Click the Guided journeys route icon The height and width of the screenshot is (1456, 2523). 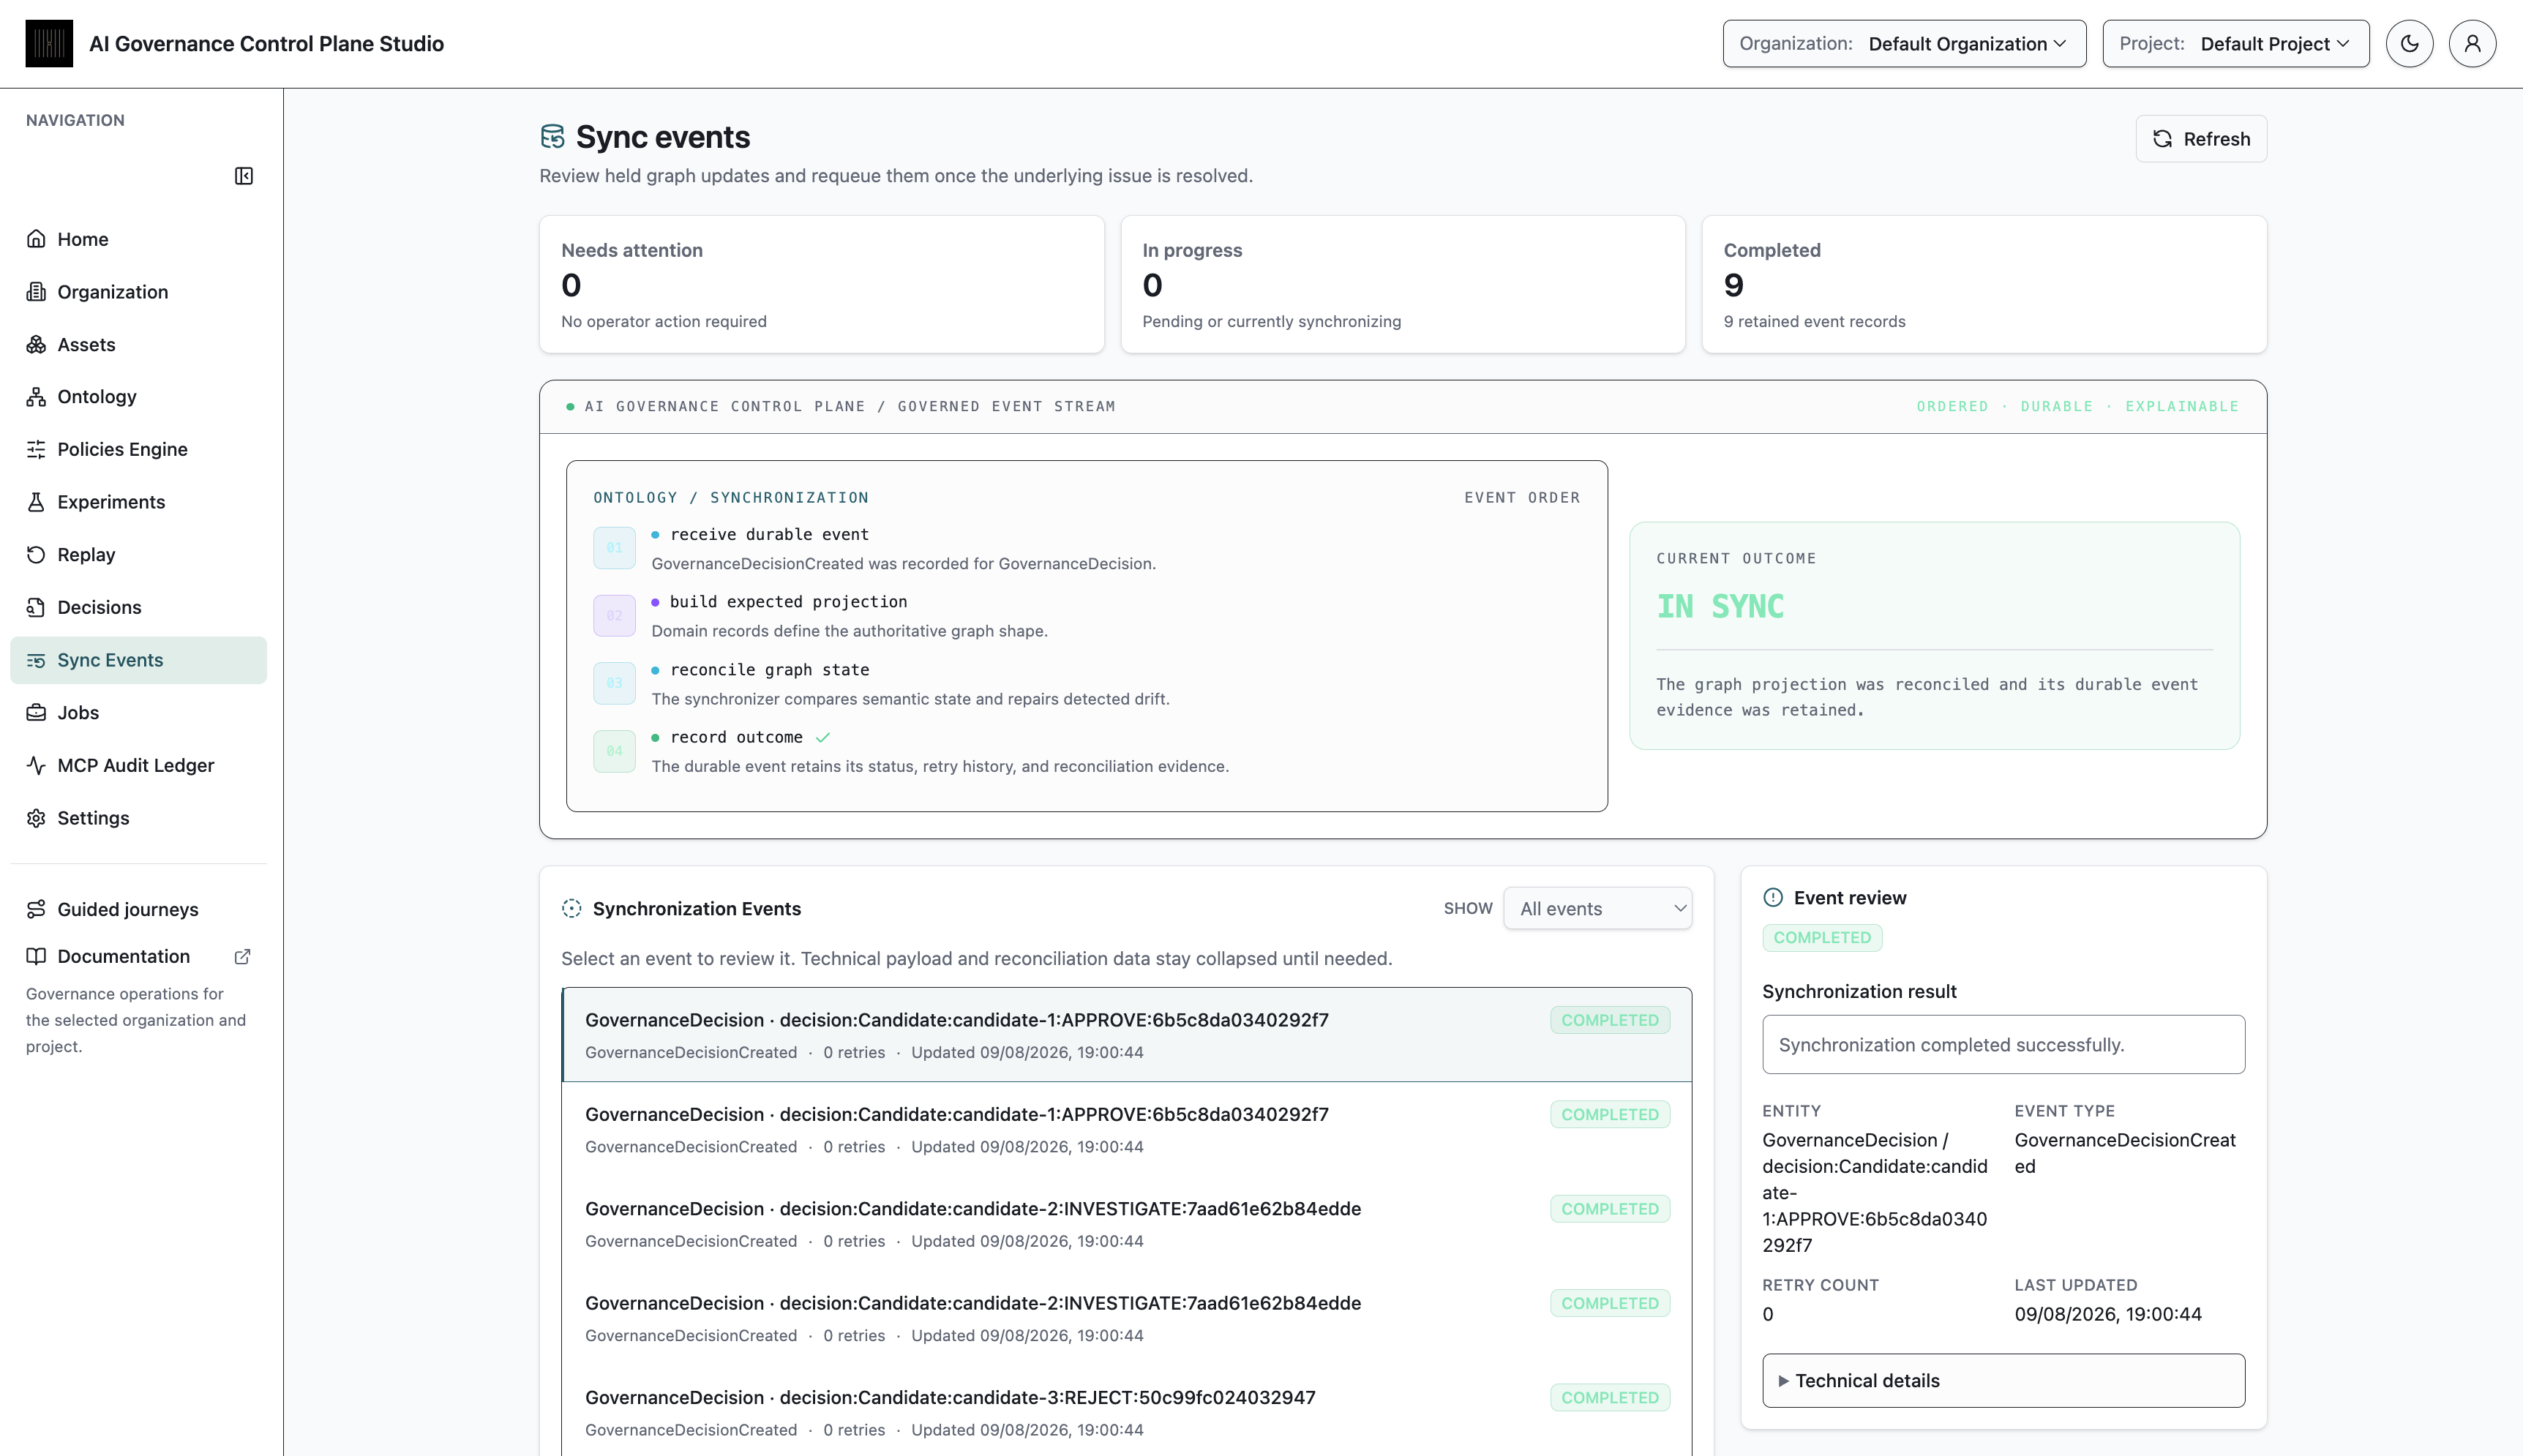pyautogui.click(x=36, y=909)
